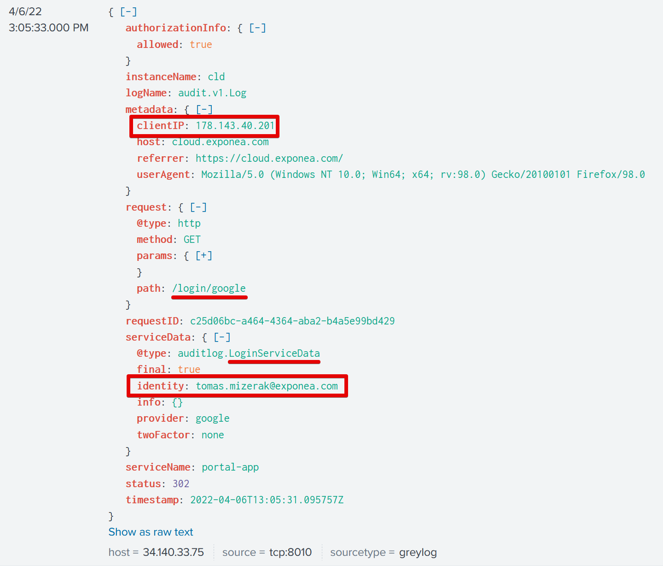Screen dimensions: 663x566
Task: Select the auditlog.LoginServiceData type value
Action: tap(249, 354)
